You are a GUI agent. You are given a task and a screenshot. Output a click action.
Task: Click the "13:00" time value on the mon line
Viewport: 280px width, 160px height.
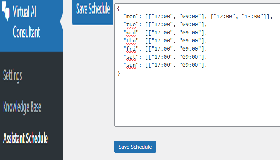tap(252, 17)
